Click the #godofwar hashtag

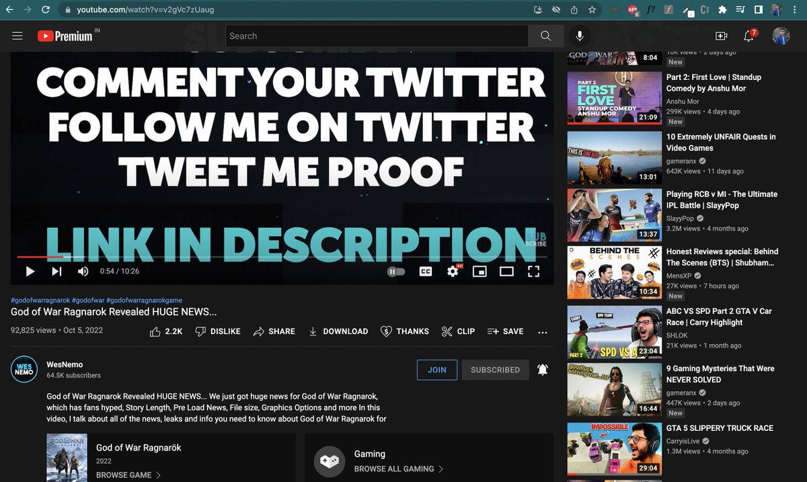pos(88,300)
